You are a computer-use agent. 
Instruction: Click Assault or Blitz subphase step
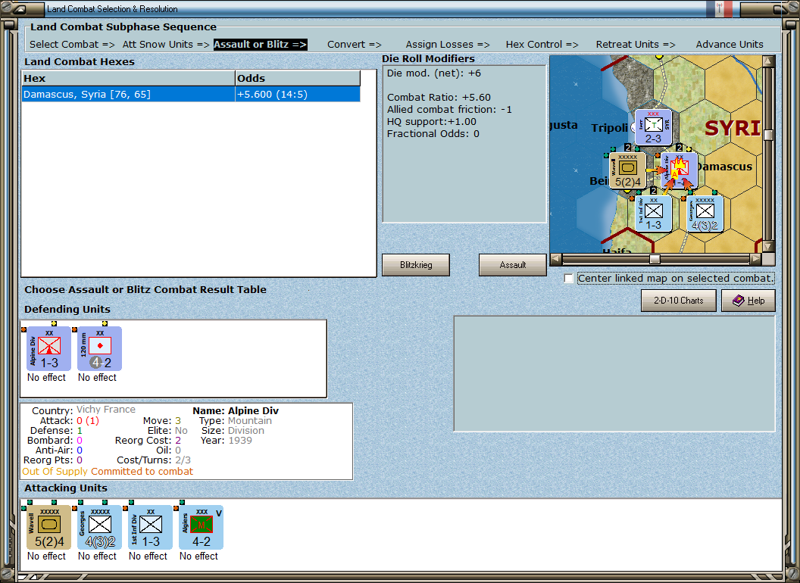260,45
